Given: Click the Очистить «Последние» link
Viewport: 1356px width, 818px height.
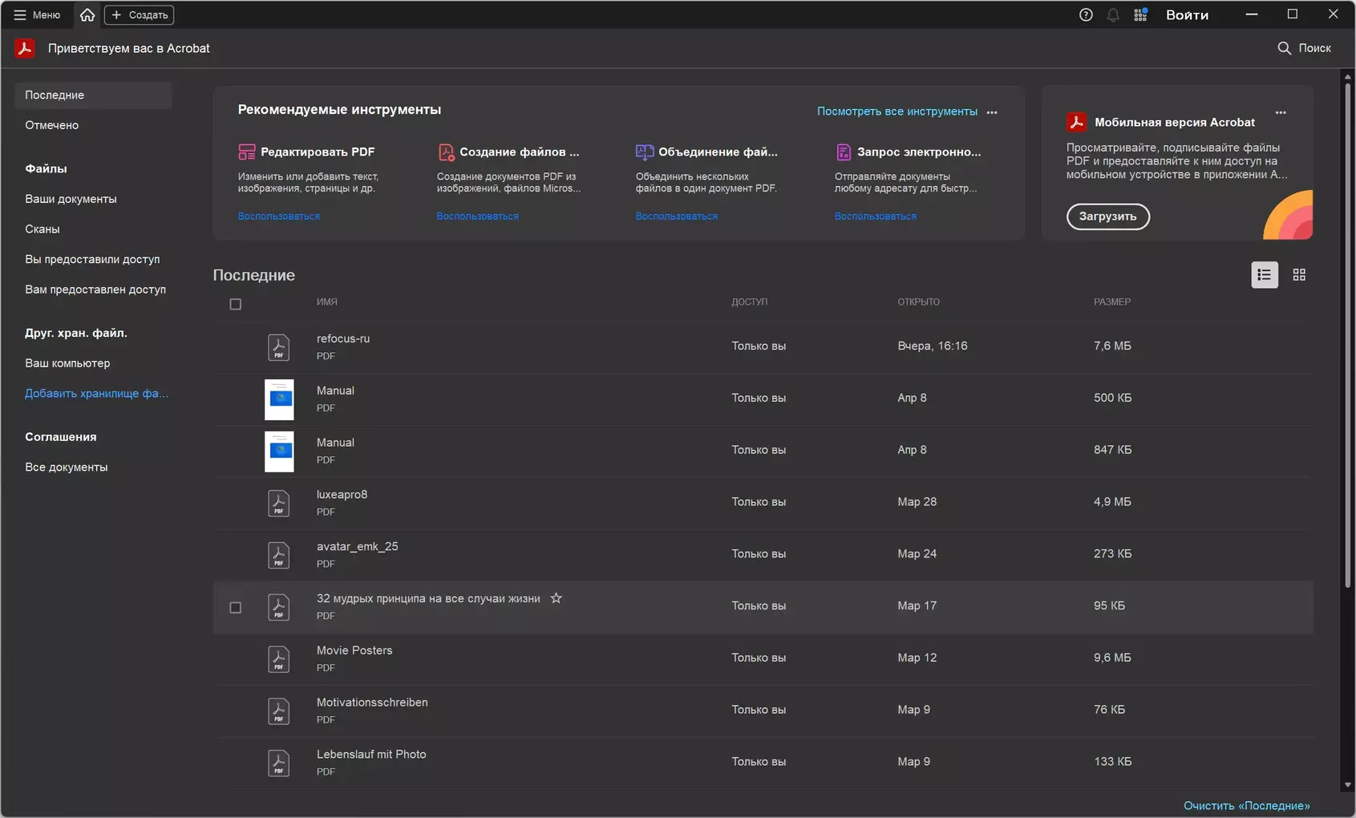Looking at the screenshot, I should pyautogui.click(x=1246, y=805).
